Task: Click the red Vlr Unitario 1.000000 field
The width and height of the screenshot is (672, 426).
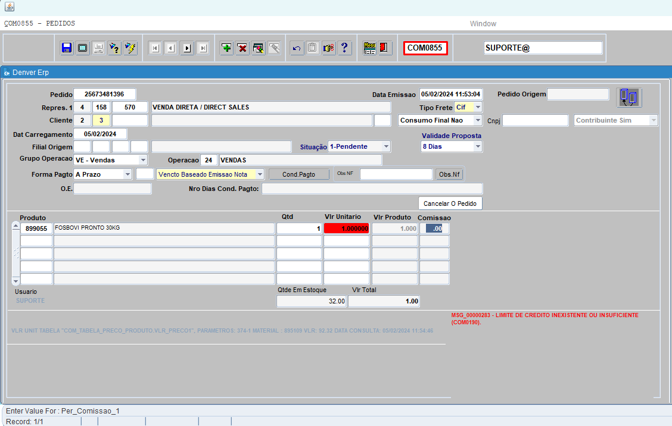Action: coord(346,228)
